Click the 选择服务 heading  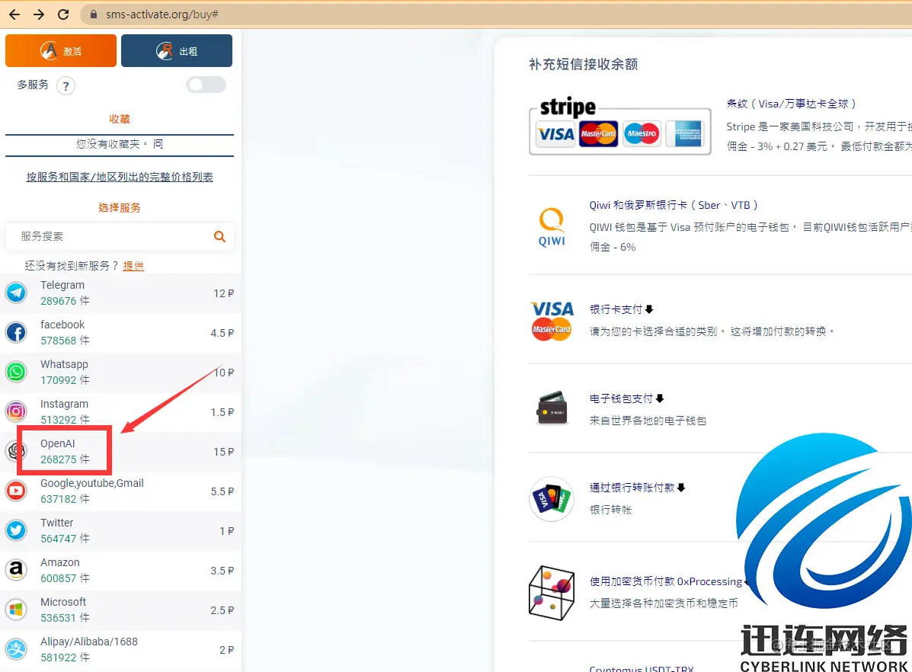119,208
